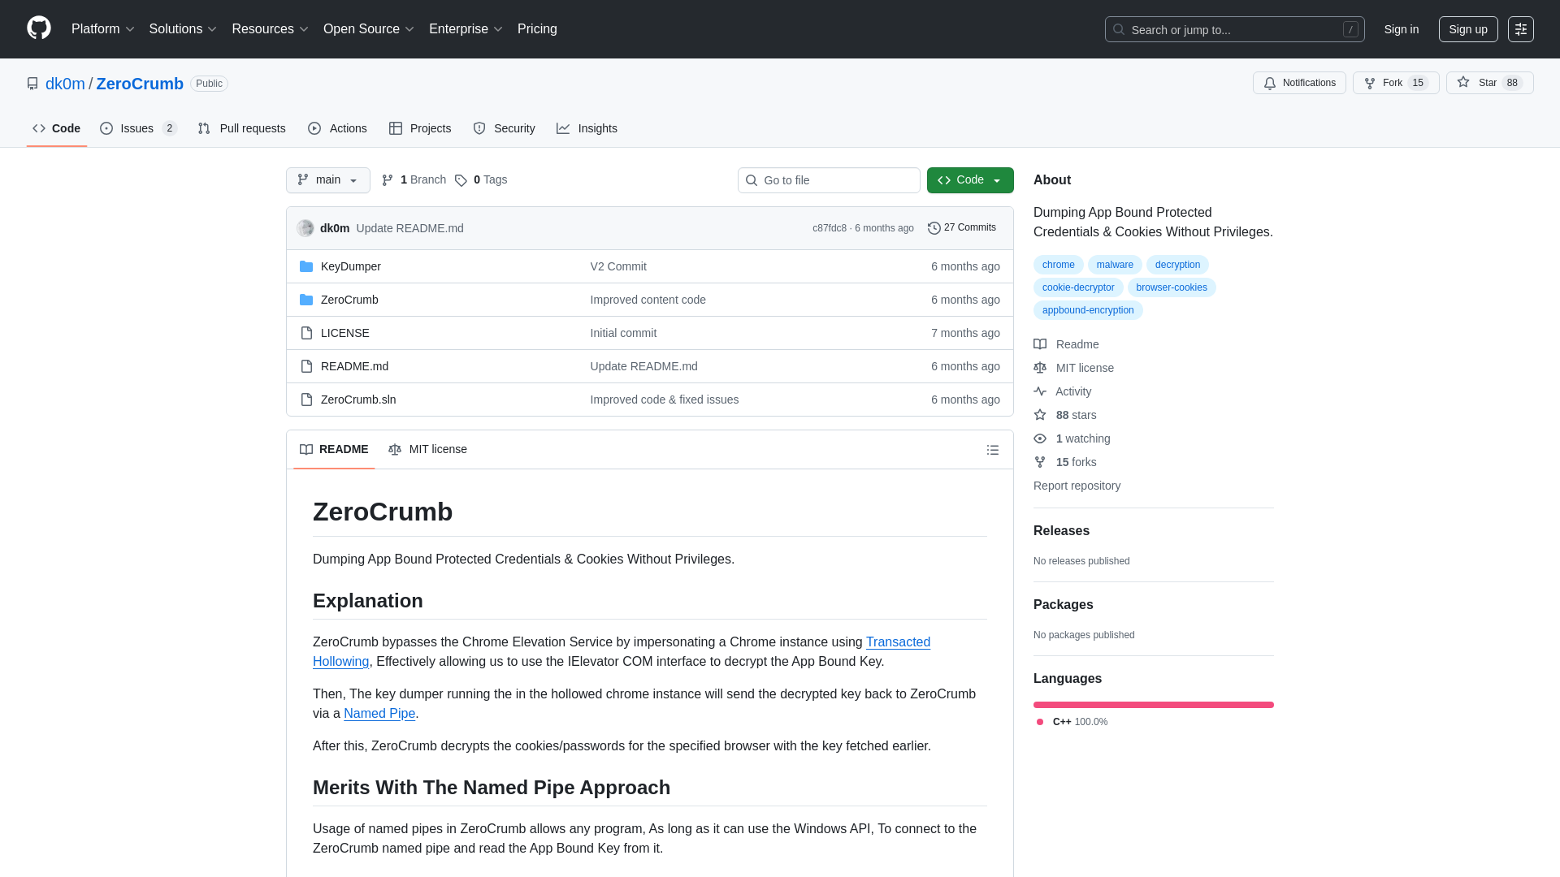Expand the main branch dropdown

point(327,180)
